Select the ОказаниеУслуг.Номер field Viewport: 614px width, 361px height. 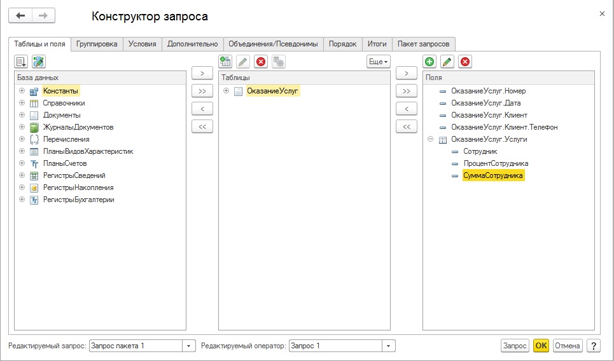488,91
